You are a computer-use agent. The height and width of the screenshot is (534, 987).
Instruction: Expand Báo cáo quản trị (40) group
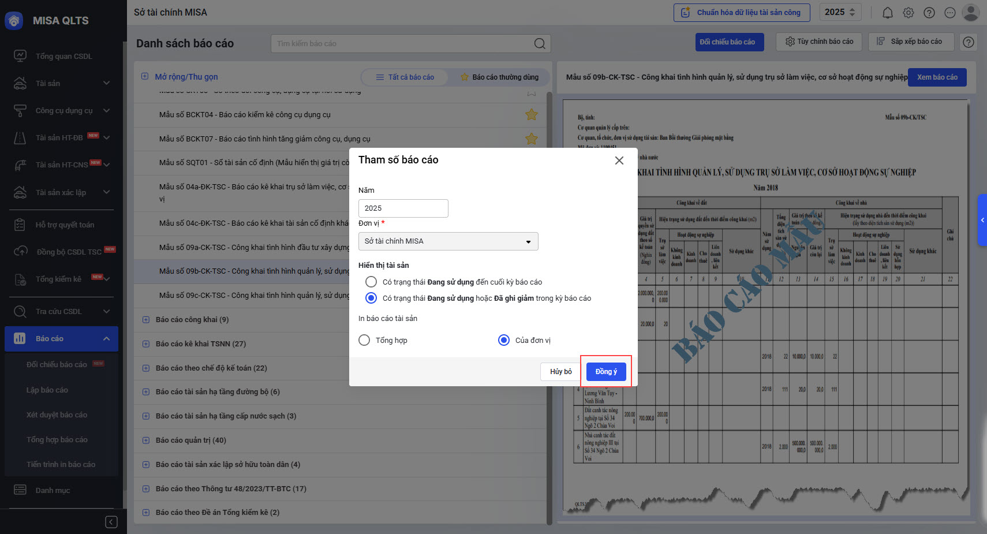pyautogui.click(x=146, y=440)
